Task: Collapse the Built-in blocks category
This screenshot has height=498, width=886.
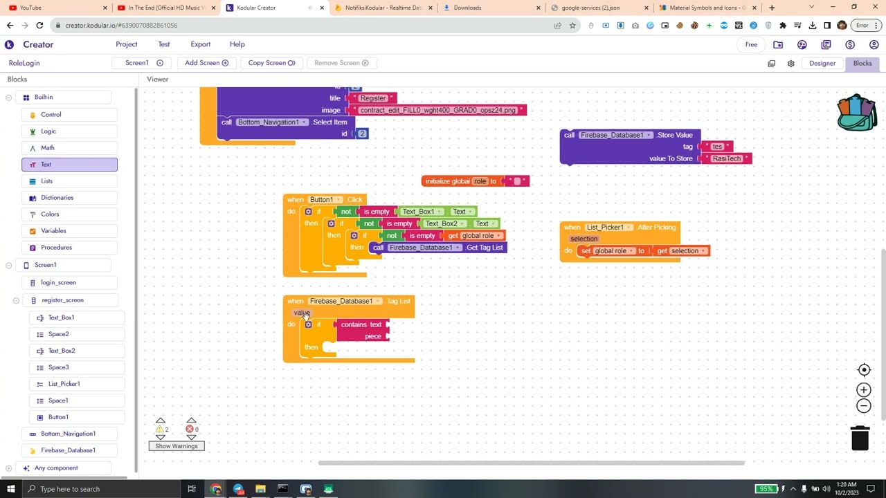Action: 8,98
